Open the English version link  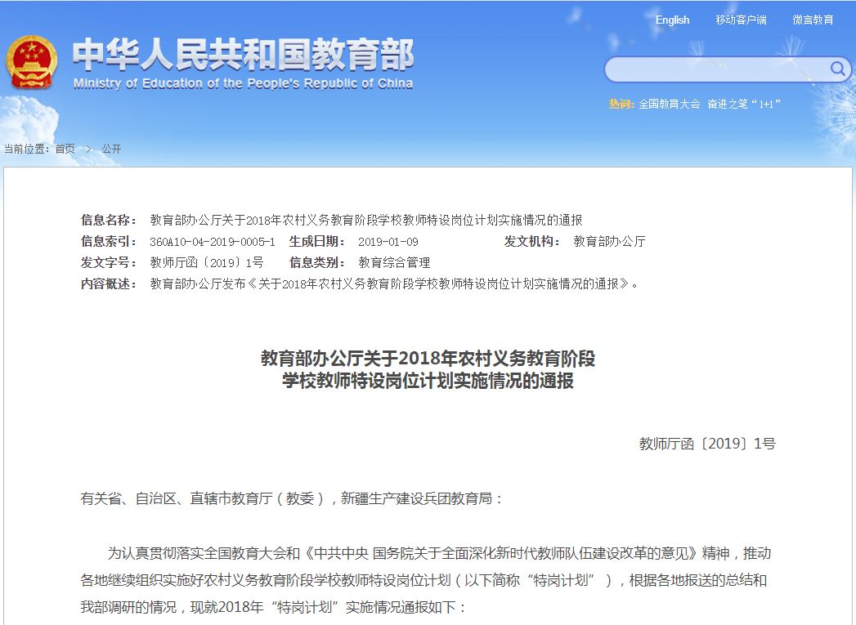672,20
